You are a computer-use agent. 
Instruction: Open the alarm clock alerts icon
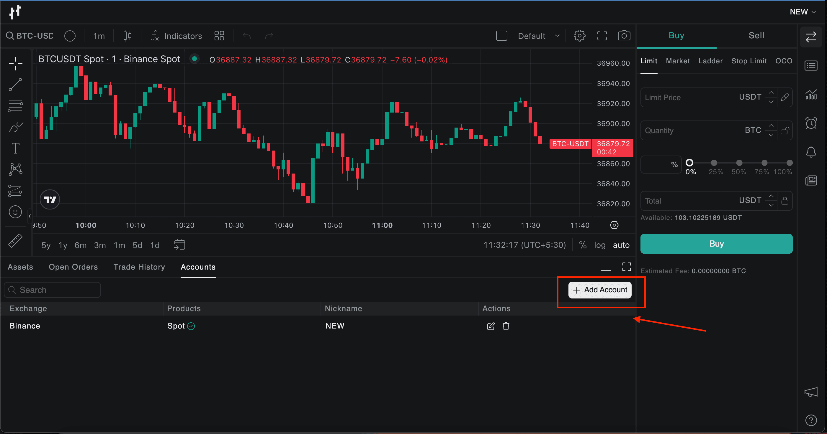click(811, 123)
